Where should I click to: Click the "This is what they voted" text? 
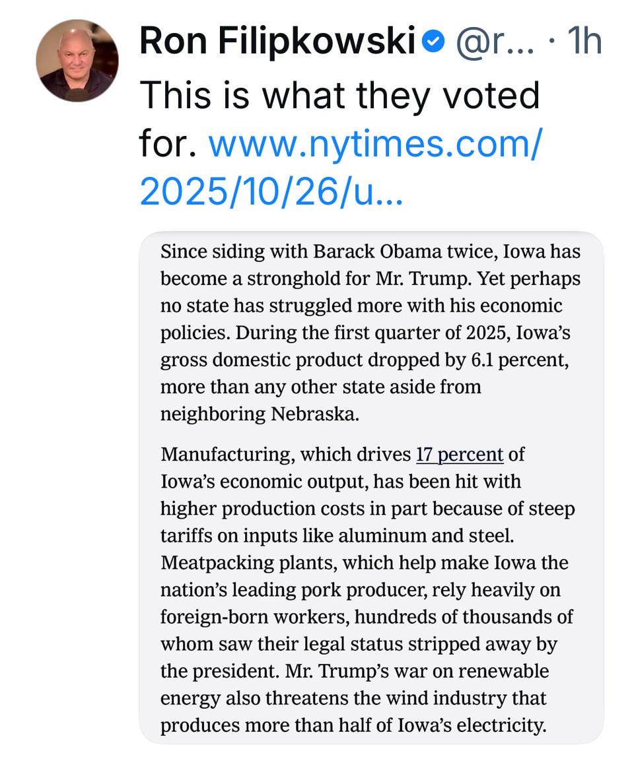(x=339, y=95)
